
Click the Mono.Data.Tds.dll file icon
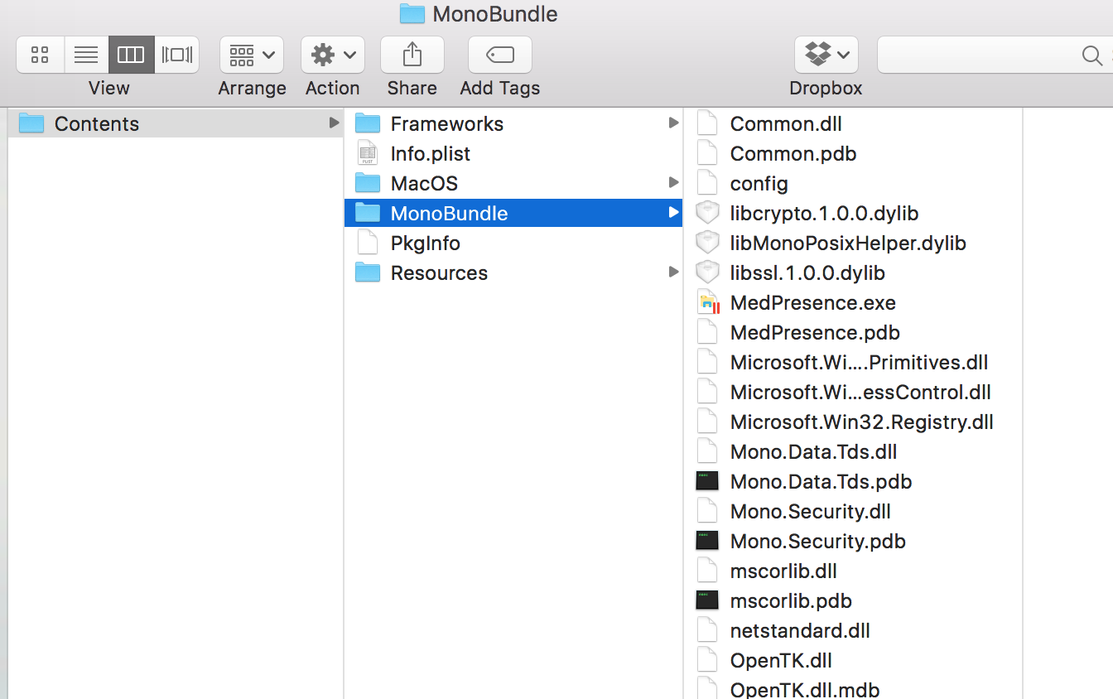pyautogui.click(x=706, y=451)
